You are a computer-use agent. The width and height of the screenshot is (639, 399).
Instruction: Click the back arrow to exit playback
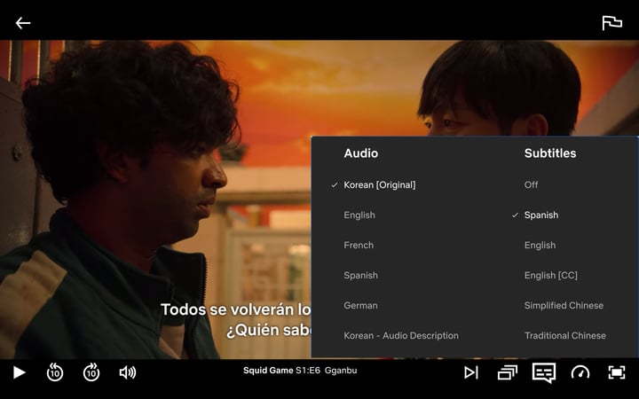23,23
